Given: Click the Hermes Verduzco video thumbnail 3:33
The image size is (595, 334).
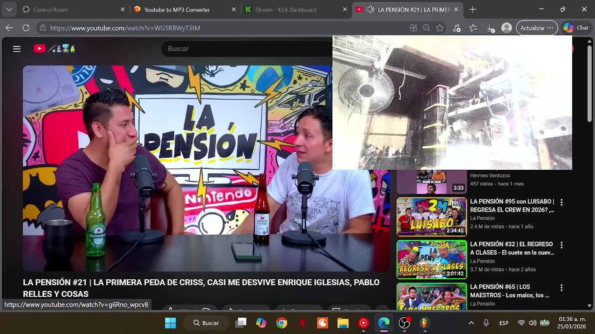Looking at the screenshot, I should click(x=431, y=182).
